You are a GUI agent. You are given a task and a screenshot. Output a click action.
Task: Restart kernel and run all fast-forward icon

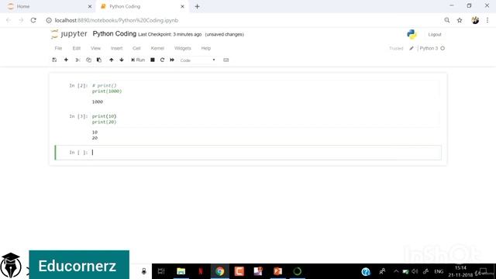coord(172,60)
